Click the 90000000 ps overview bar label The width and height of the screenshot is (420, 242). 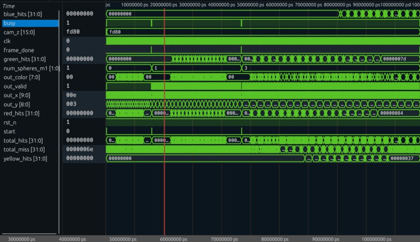(326, 239)
